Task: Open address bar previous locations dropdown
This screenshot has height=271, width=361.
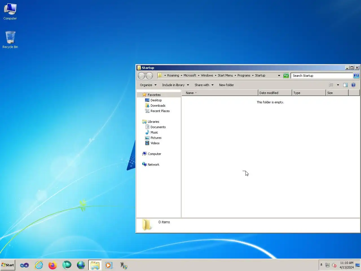Action: 279,76
